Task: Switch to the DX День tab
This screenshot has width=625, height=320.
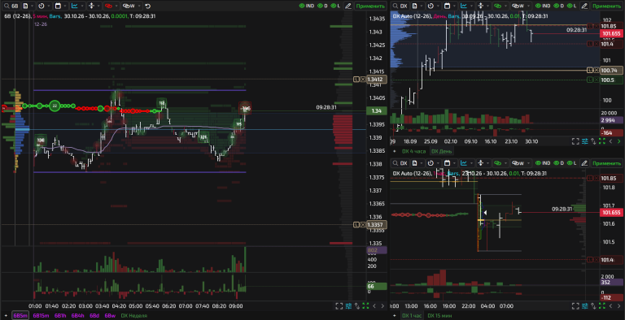Action: 442,151
